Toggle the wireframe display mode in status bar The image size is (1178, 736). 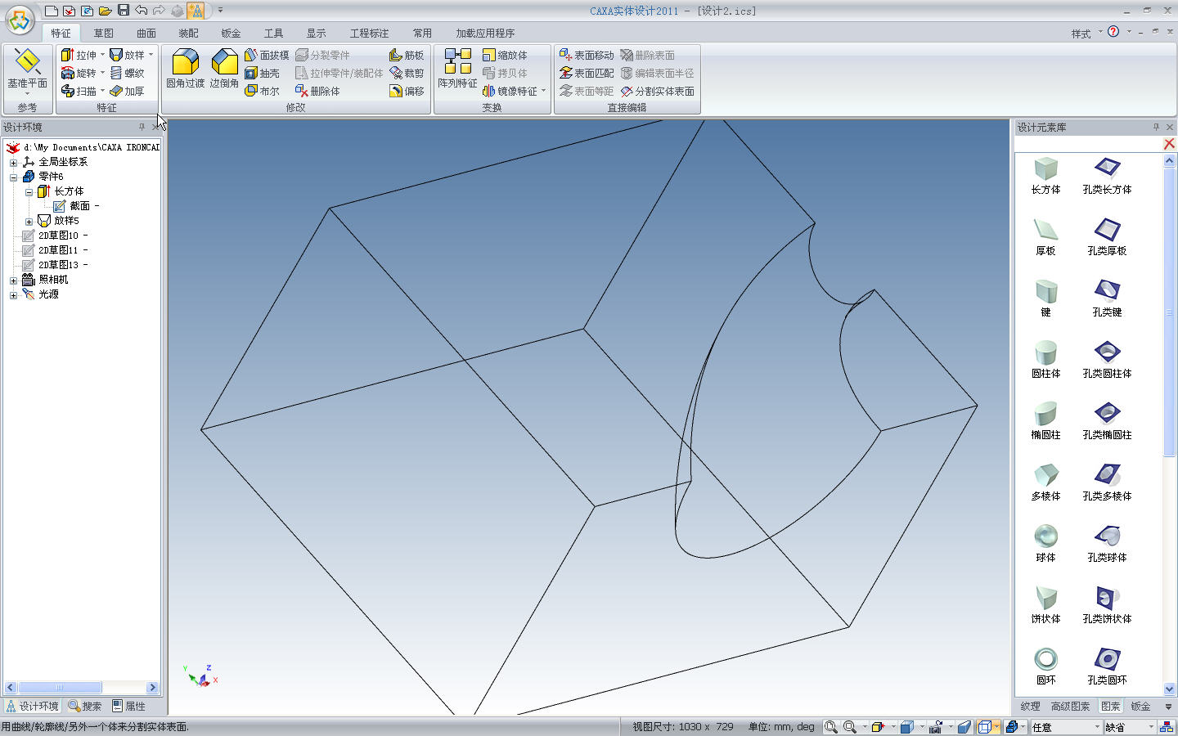click(984, 727)
